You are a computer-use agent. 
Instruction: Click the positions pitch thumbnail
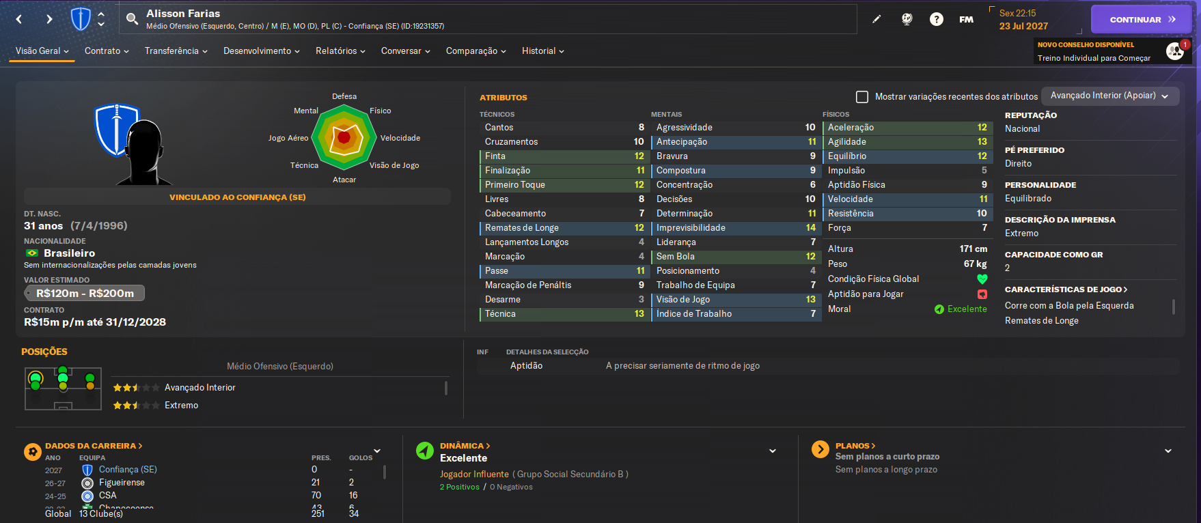(x=63, y=388)
